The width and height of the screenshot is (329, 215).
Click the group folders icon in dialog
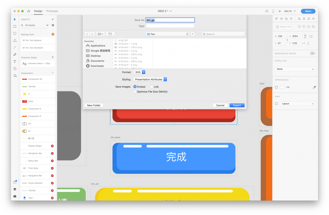click(110, 34)
